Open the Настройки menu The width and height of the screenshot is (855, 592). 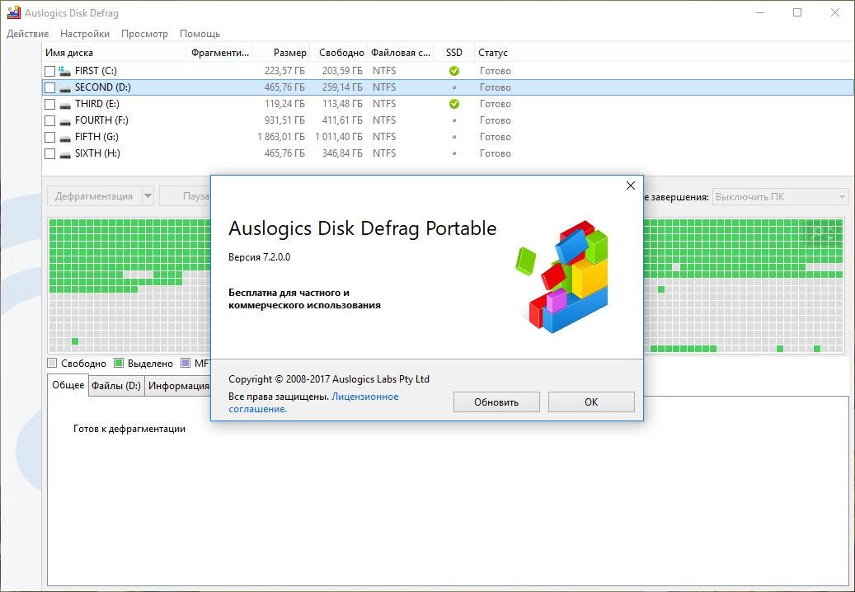85,34
